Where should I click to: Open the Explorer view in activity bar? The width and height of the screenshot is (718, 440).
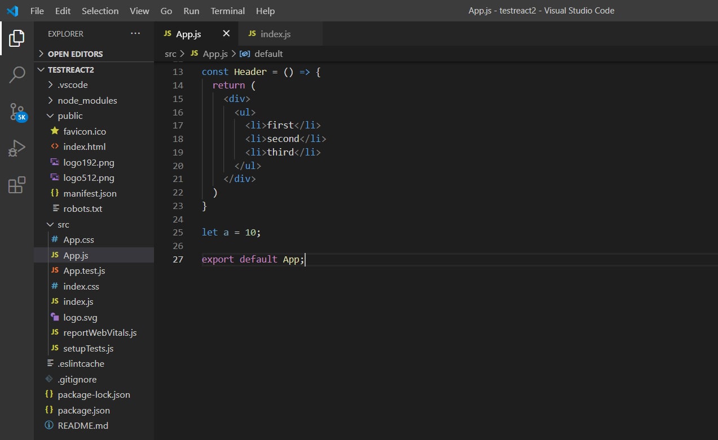pos(17,38)
